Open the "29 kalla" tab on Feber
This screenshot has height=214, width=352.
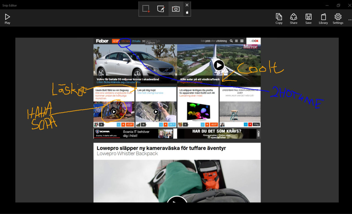point(136,41)
